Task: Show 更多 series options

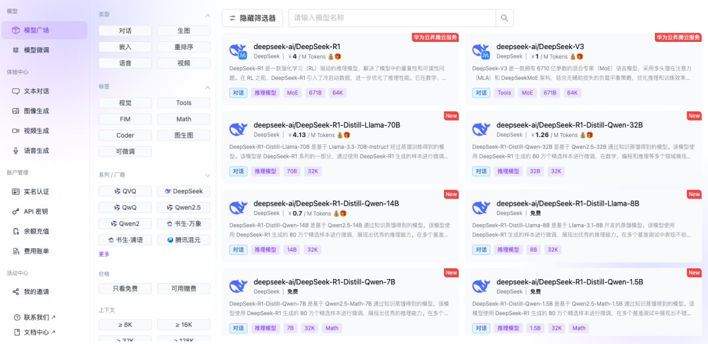Action: coord(104,254)
